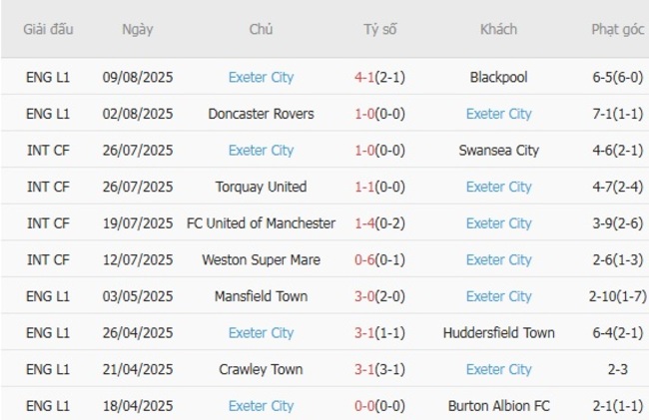Screen dimensions: 649x420
Task: Click the 4-1 score against Blackpool
Action: [x=366, y=77]
